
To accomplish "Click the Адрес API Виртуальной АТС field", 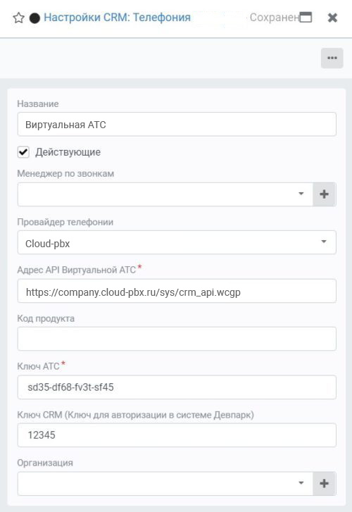I will [177, 291].
